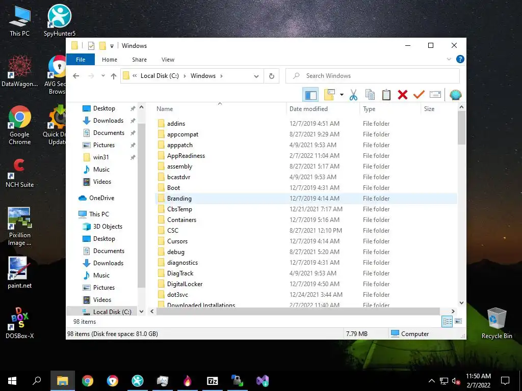This screenshot has height=391, width=522.
Task: Open the folder options dropdown arrow
Action: (x=342, y=95)
